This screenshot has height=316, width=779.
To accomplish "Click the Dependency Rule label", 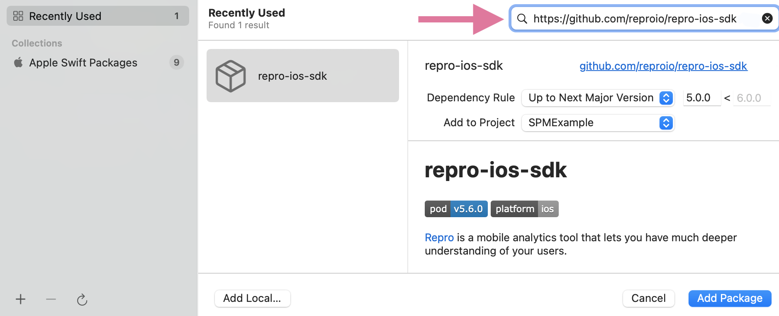I will [471, 98].
